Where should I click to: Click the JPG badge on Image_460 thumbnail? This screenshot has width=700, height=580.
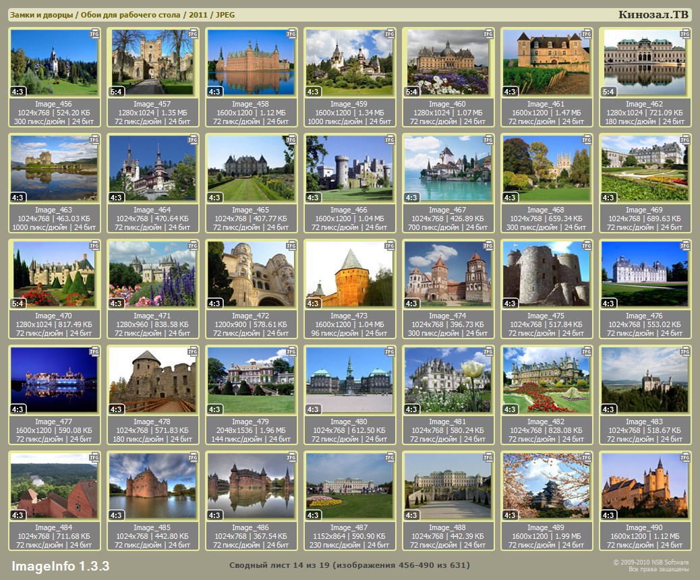(x=488, y=34)
